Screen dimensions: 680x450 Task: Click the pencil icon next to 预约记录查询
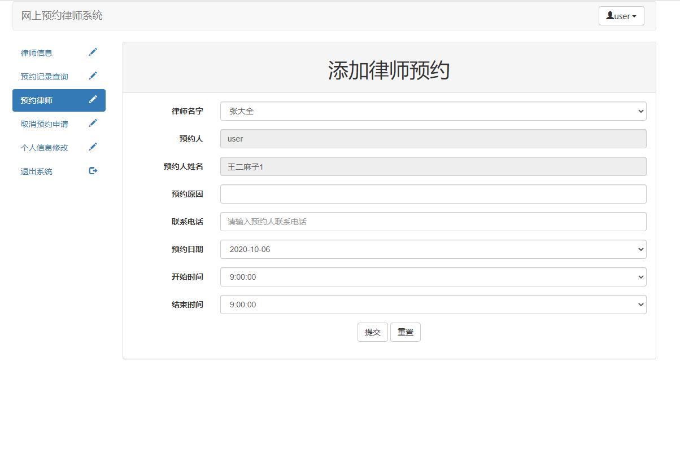coord(93,76)
